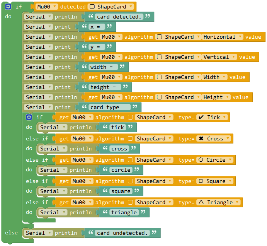Open the Horizontal value dropdown

[223, 37]
